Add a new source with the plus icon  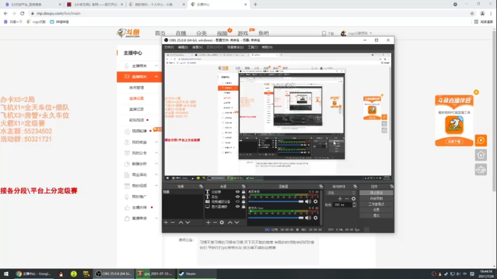coord(208,223)
